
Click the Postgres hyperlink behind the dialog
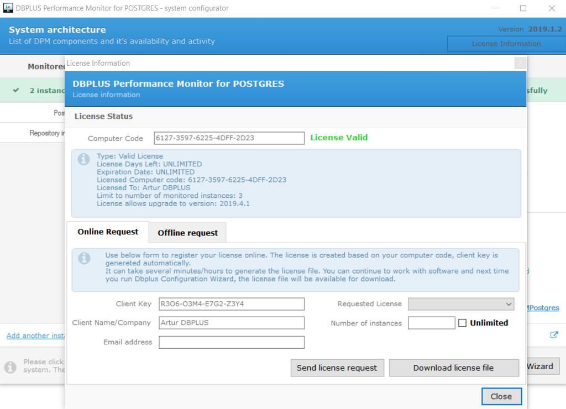pyautogui.click(x=543, y=308)
